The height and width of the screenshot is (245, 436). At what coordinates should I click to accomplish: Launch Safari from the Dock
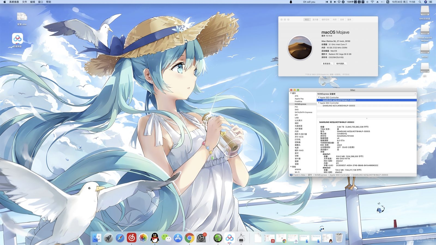click(x=120, y=238)
